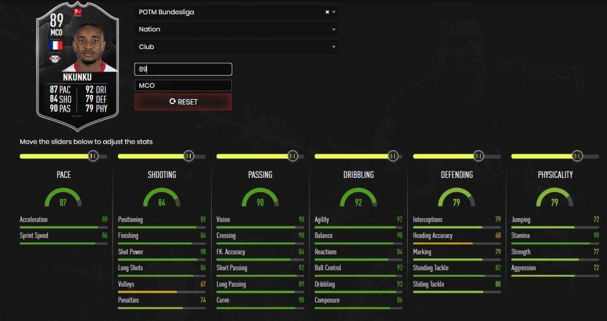Image resolution: width=607 pixels, height=321 pixels.
Task: Expand the Club dropdown
Action: tap(237, 47)
